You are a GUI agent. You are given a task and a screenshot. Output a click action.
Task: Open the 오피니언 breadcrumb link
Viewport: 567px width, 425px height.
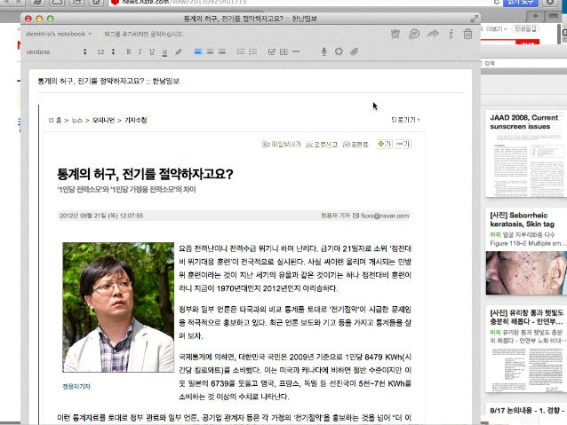pos(103,121)
